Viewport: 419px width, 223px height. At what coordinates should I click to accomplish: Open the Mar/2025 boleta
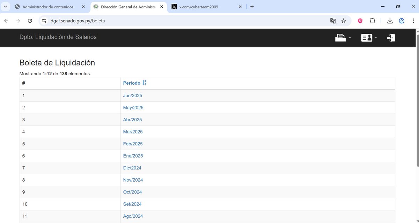(133, 132)
